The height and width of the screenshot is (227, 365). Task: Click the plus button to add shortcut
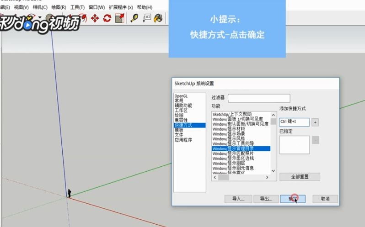point(315,122)
